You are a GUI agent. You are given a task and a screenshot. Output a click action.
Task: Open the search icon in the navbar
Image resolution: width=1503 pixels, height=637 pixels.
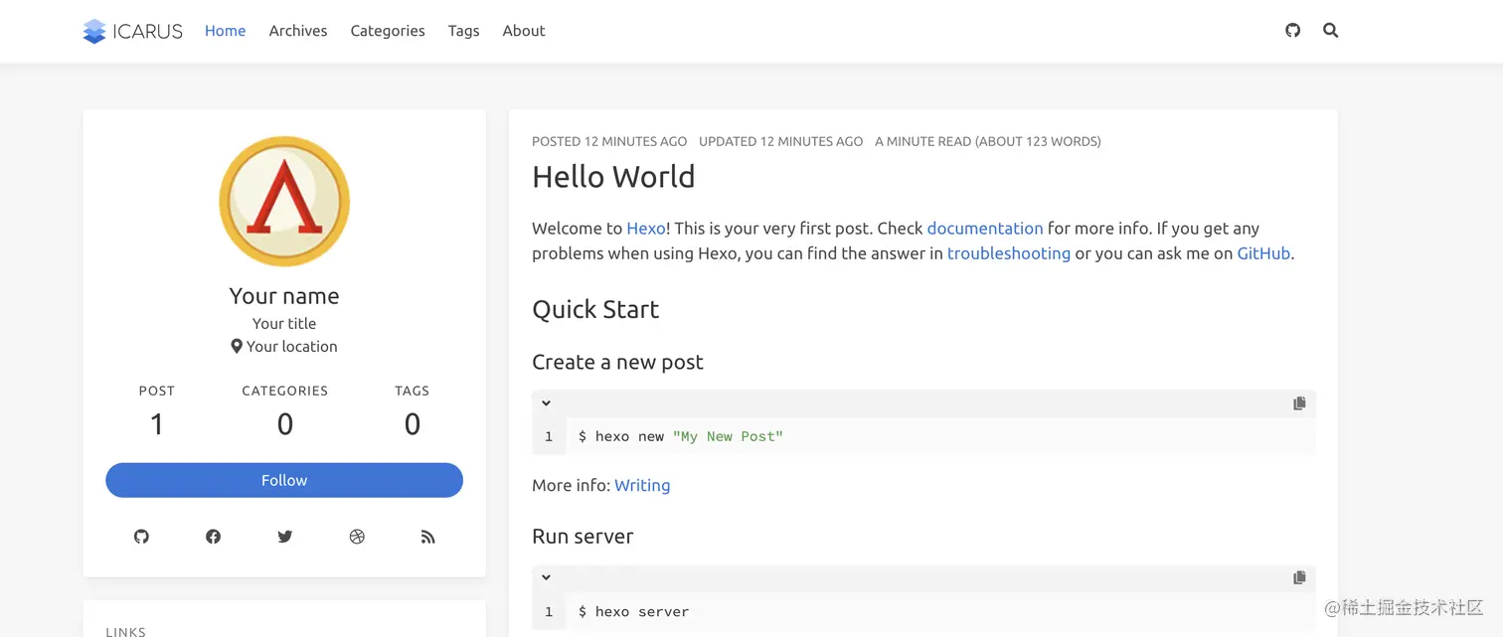pyautogui.click(x=1331, y=31)
